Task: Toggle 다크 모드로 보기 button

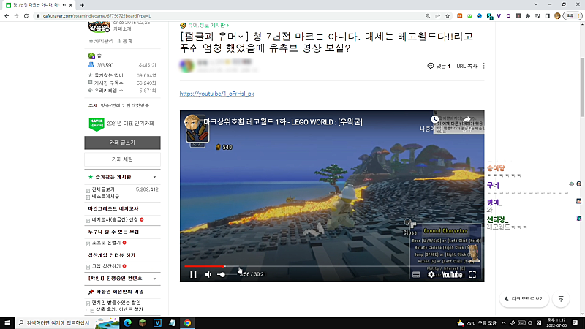Action: [x=524, y=299]
